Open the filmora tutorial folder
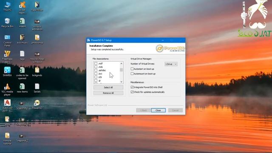The image size is (272, 153). (7, 139)
